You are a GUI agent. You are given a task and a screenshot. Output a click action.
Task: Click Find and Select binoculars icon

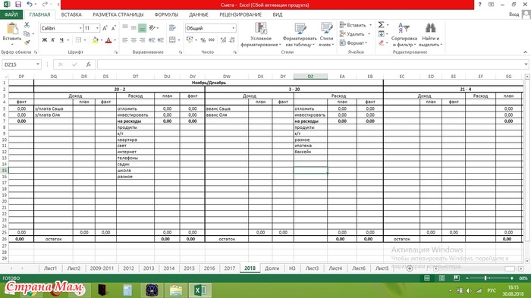click(430, 35)
